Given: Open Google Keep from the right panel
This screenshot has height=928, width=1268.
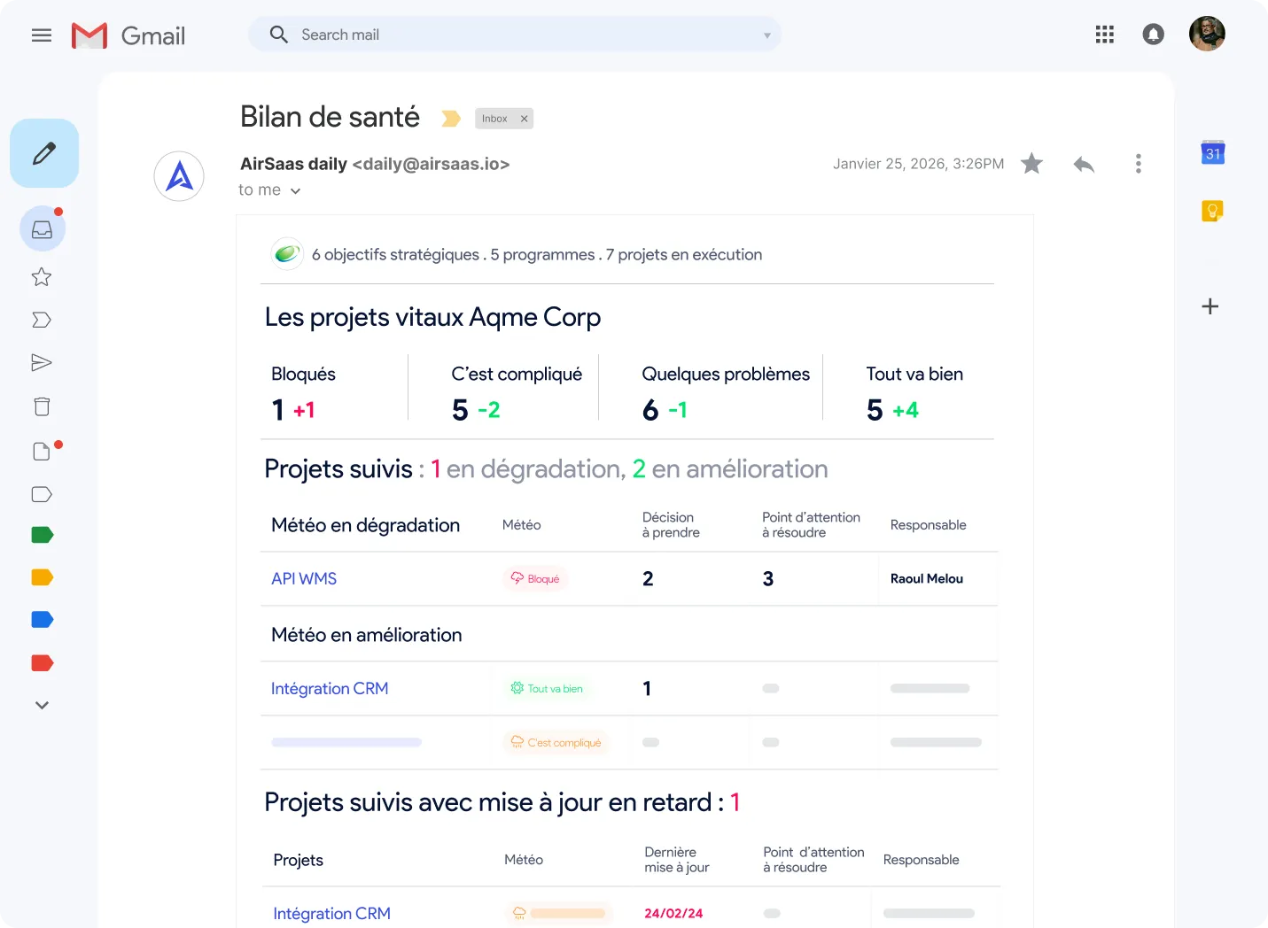Looking at the screenshot, I should 1211,210.
